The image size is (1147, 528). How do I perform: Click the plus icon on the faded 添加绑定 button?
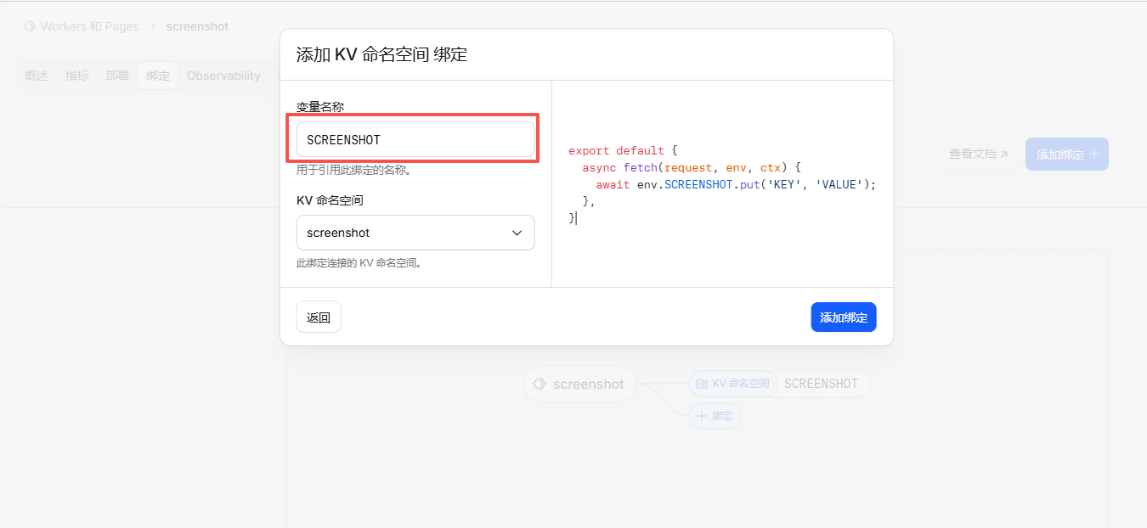point(1094,154)
